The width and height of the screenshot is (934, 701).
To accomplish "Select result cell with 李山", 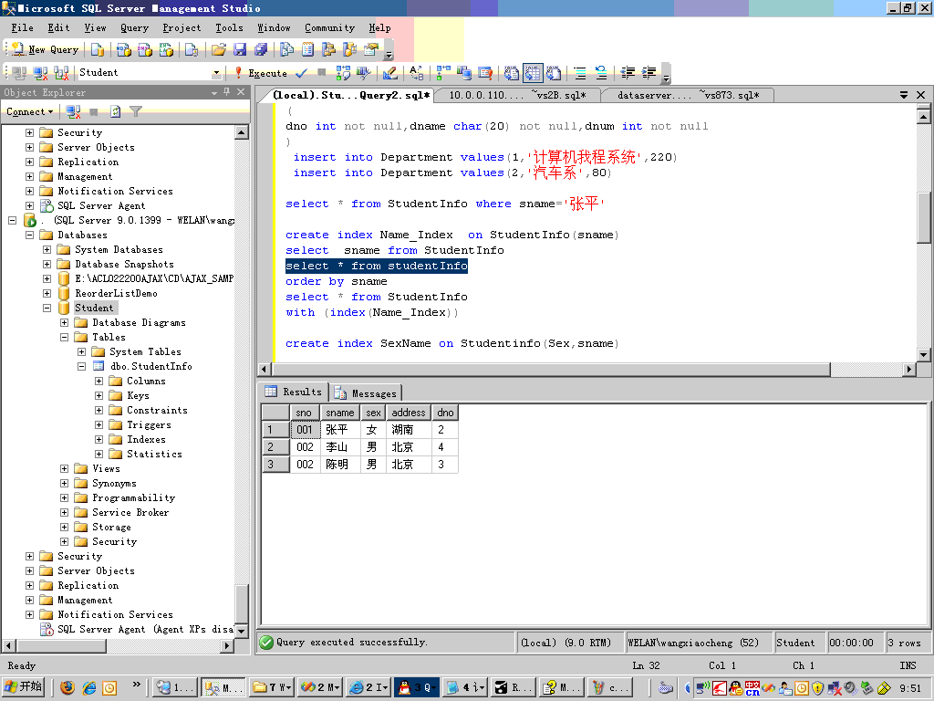I will [x=340, y=447].
